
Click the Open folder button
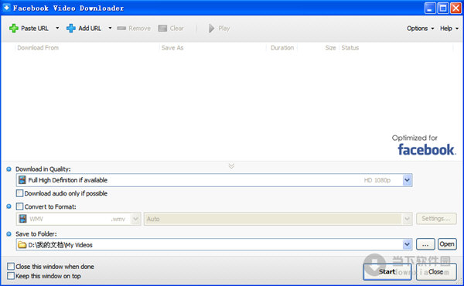447,244
